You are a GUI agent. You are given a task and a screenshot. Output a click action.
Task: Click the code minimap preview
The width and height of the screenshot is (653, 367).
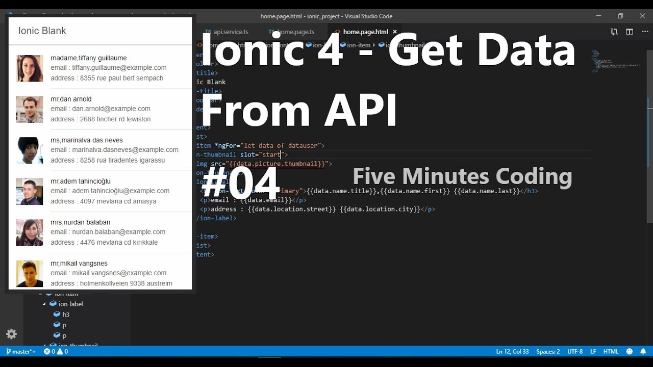click(616, 61)
